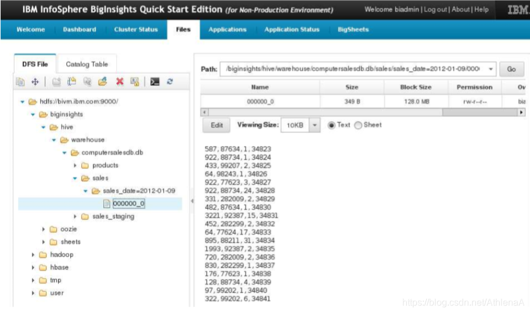Viewport: 530px width, 313px height.
Task: Click the hadoop folder icon
Action: [x=42, y=255]
